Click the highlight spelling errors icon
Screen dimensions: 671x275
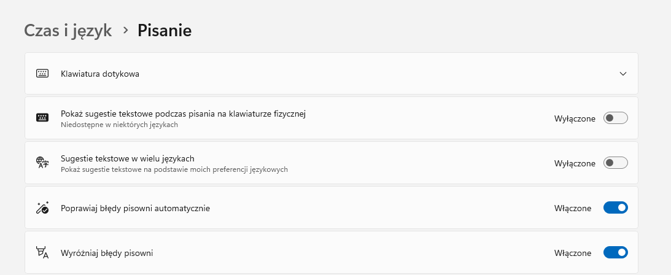click(42, 253)
